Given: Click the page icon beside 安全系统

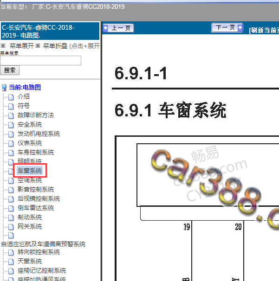Looking at the screenshot, I should pos(11,125).
